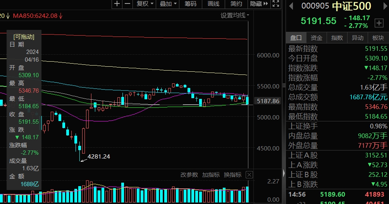This screenshot has width=389, height=204.
Task: Collapse right quote panel arrow
Action: (x=284, y=173)
